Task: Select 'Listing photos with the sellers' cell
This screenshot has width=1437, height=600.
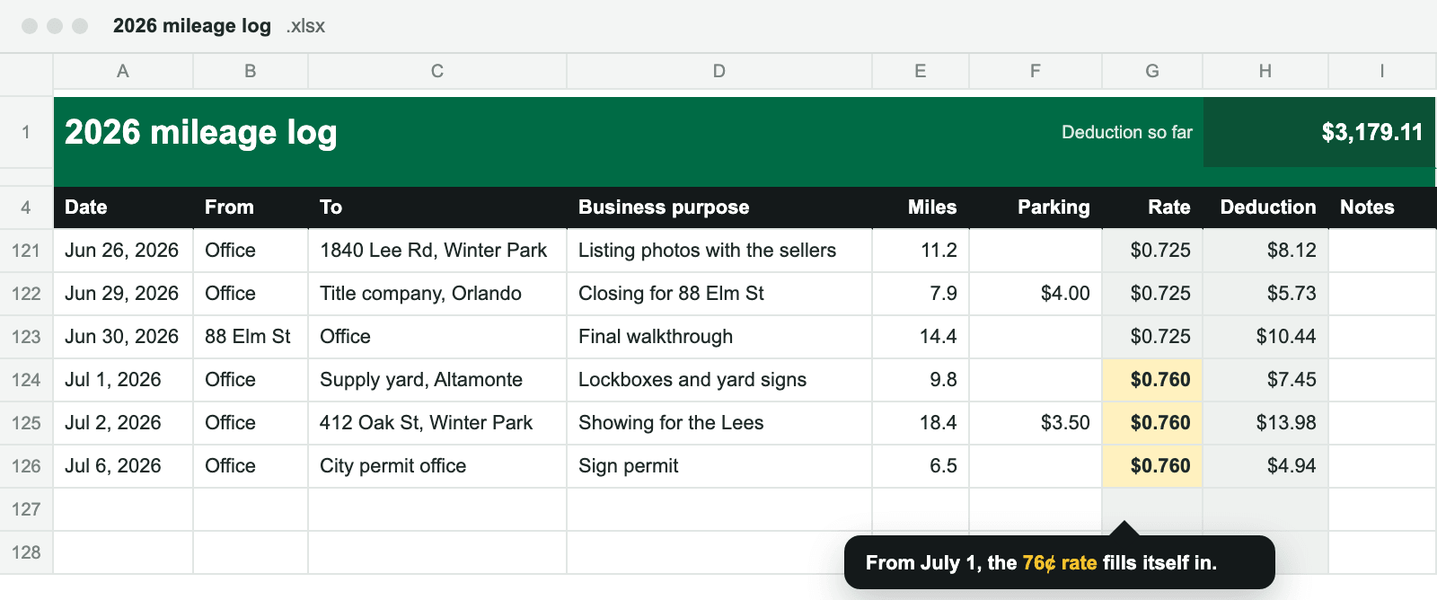Action: click(719, 251)
